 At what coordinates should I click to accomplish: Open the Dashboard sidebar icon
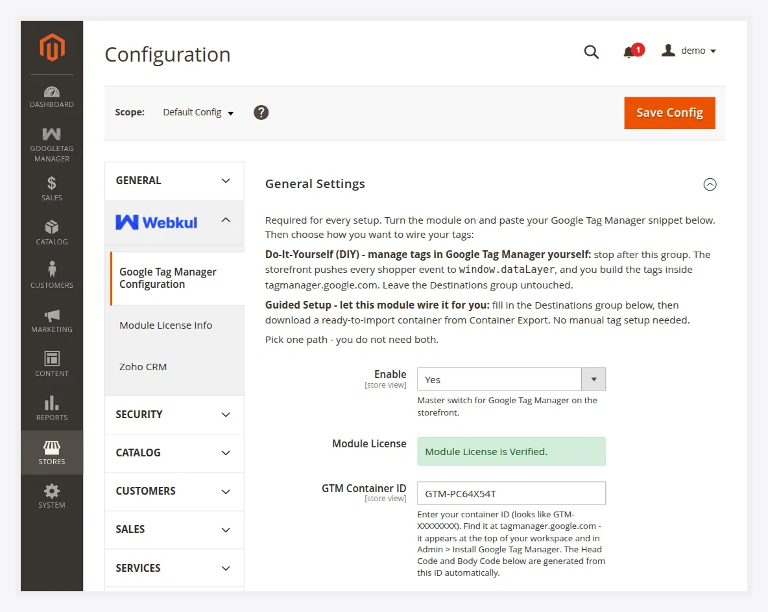52,97
